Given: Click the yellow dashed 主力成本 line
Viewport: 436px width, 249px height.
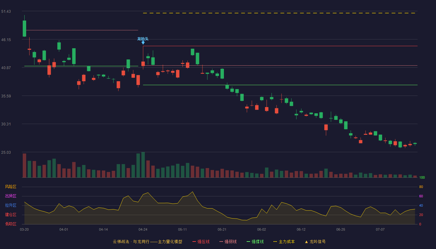Looking at the screenshot, I should tap(280, 13).
